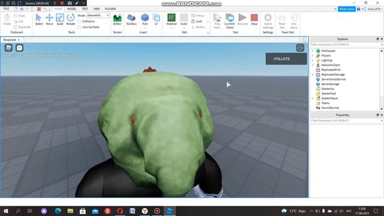Expand the NetworkClient node
This screenshot has height=216, width=384.
pos(313,65)
